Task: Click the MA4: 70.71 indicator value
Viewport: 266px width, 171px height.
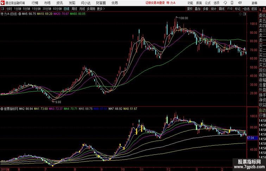Action: coord(70,109)
